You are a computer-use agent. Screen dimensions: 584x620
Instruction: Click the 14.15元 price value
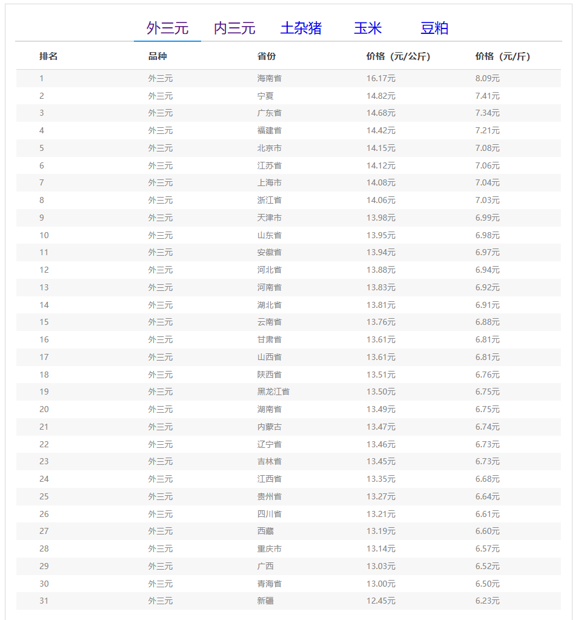coord(381,148)
